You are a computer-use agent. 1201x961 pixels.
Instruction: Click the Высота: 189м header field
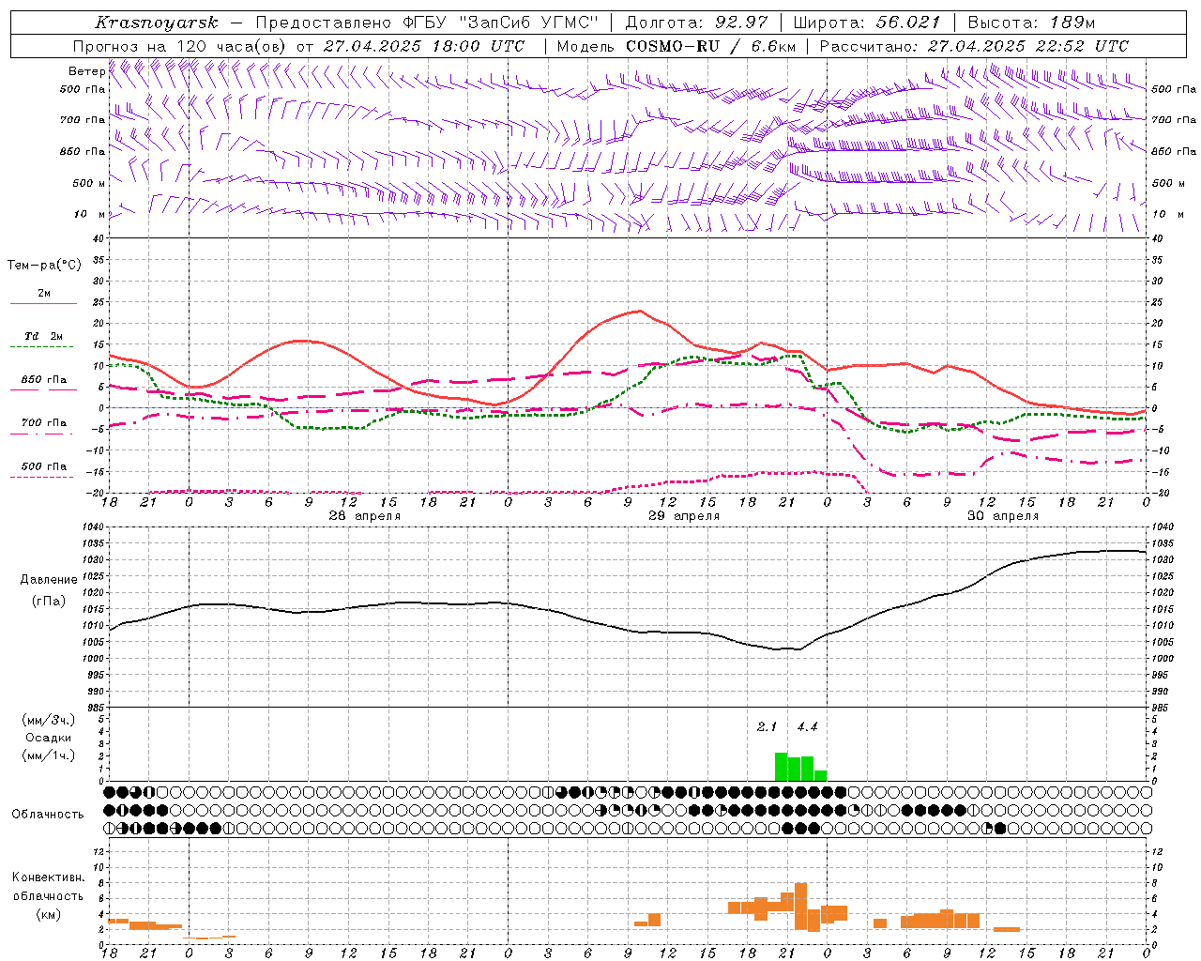tap(1031, 23)
